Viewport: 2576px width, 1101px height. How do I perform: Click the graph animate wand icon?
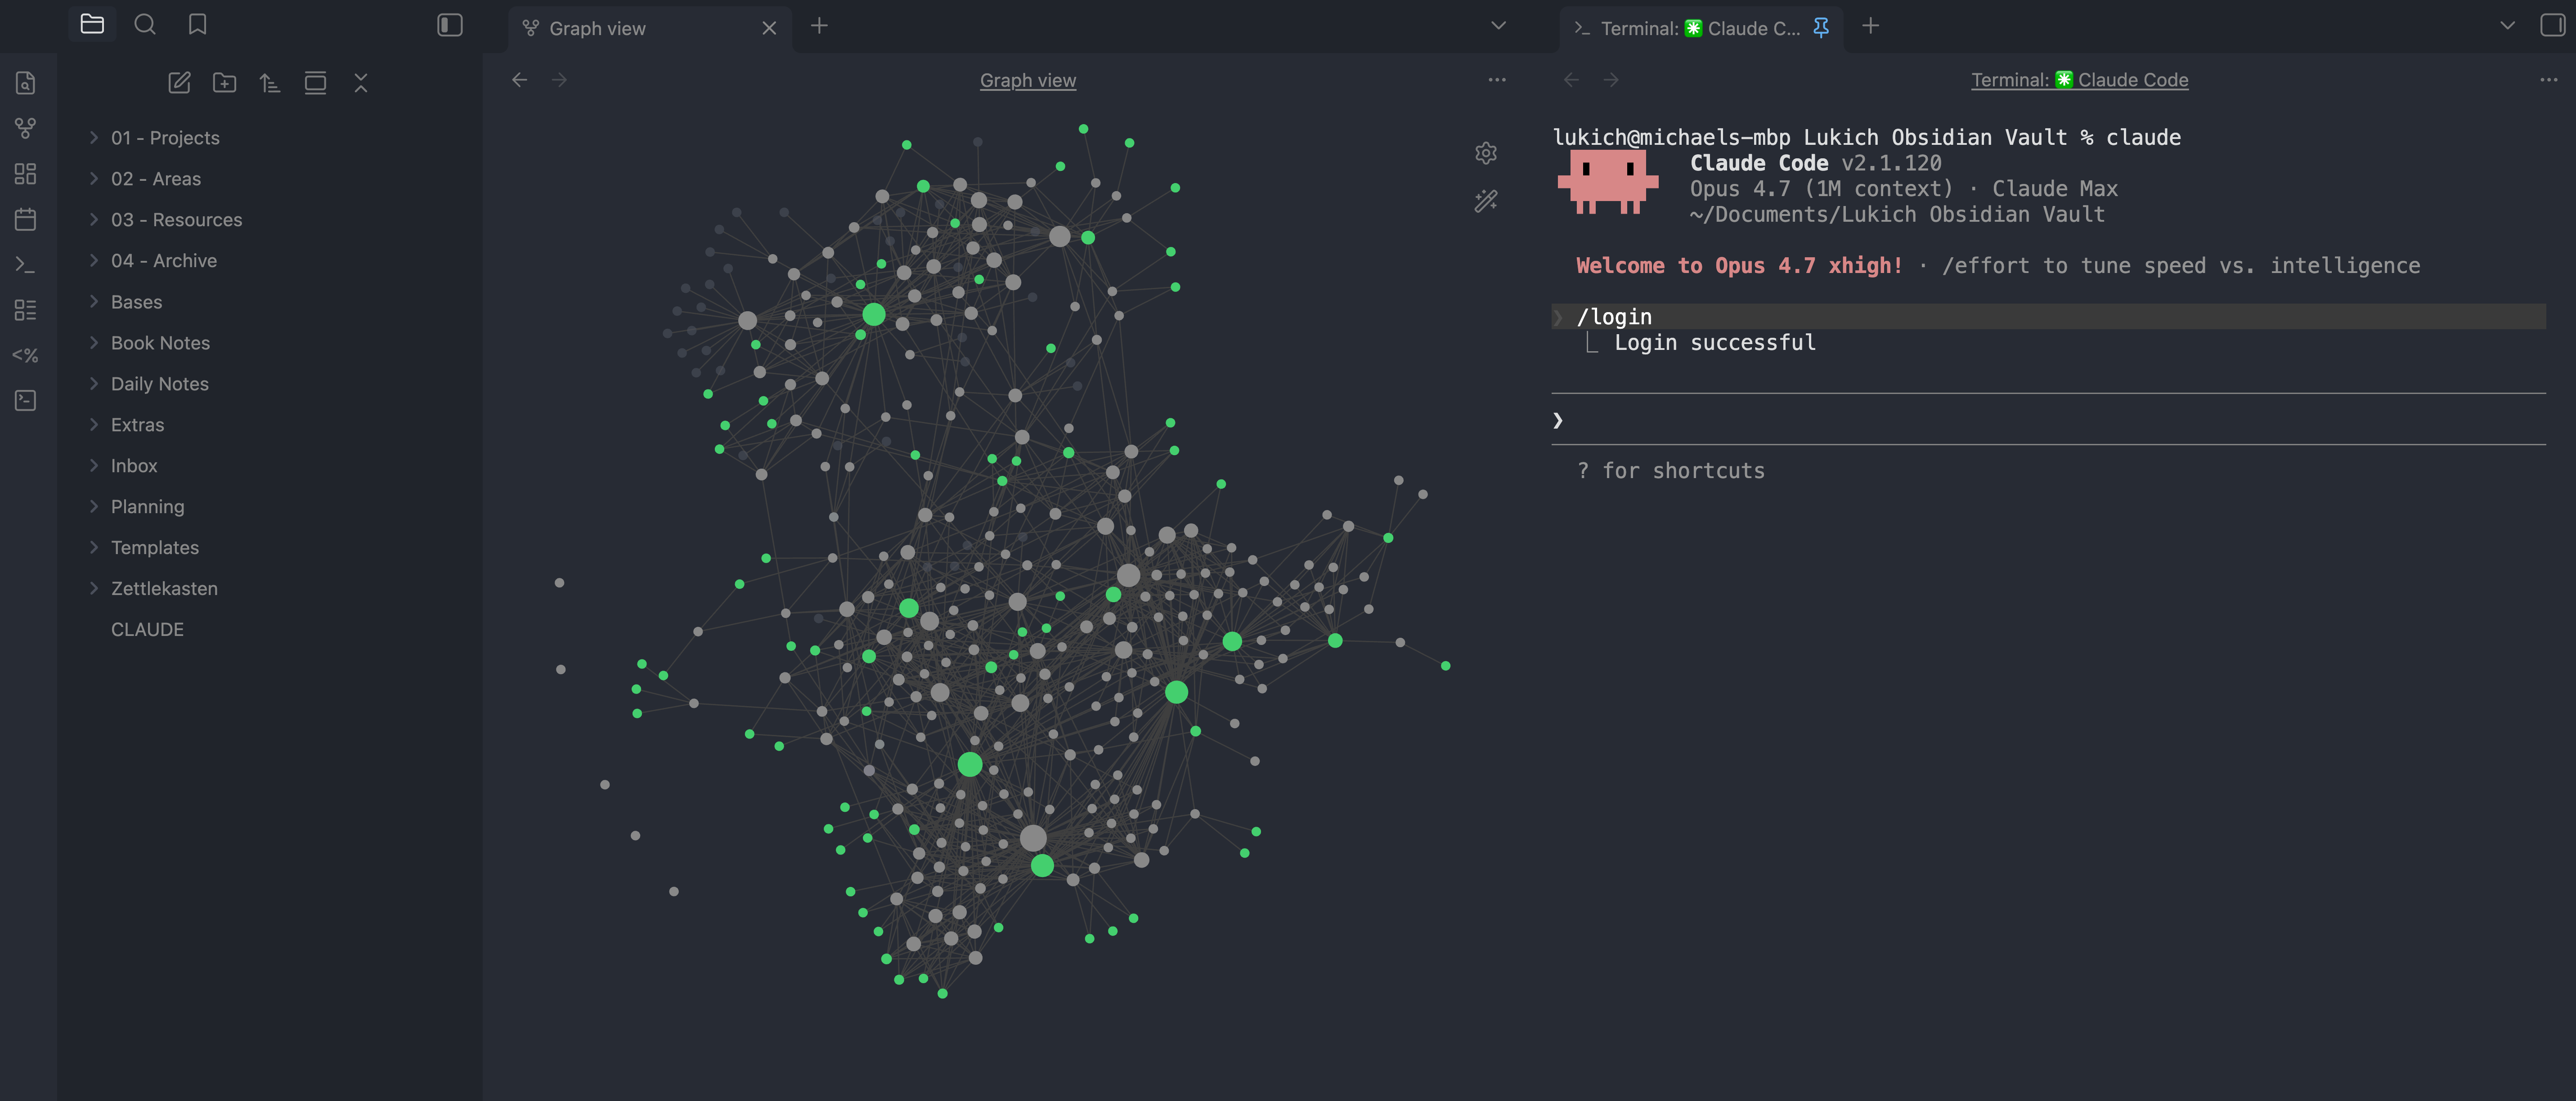[x=1485, y=201]
